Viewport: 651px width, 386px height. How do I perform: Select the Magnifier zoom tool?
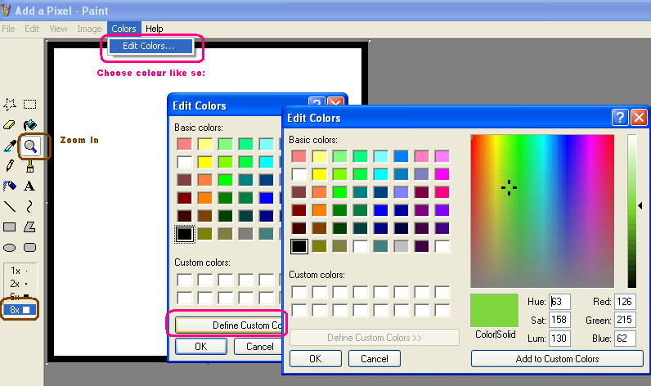(x=30, y=146)
